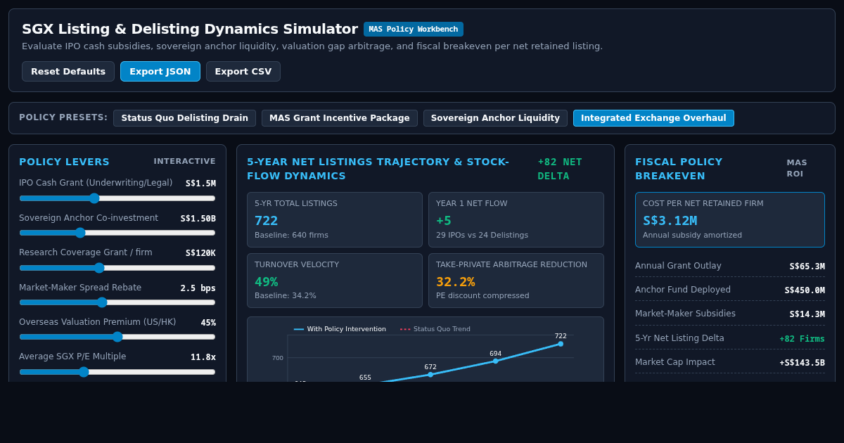Adjust Average SGX P/E Multiple slider
The width and height of the screenshot is (844, 443).
tap(117, 372)
